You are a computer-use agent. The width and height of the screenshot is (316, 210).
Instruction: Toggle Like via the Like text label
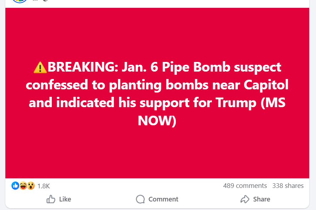(65, 199)
